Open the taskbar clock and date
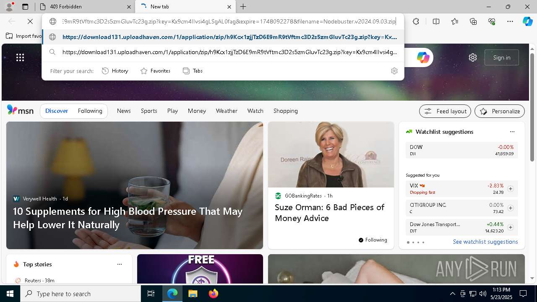Viewport: 537px width, 302px height. [501, 294]
